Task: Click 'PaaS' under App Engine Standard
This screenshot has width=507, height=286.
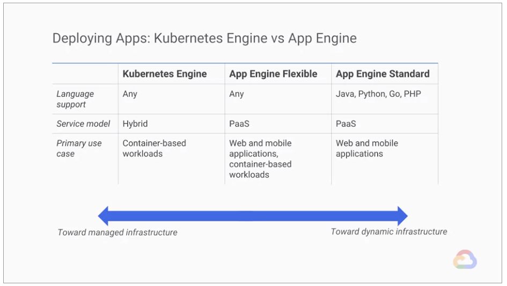Action: click(346, 124)
